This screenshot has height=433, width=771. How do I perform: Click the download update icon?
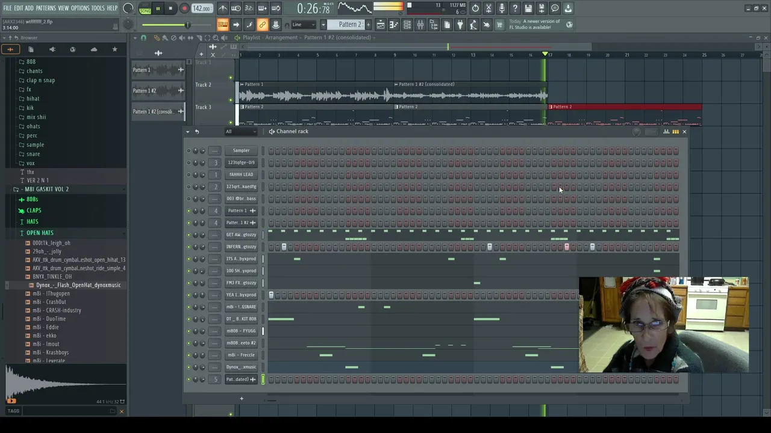pyautogui.click(x=568, y=8)
